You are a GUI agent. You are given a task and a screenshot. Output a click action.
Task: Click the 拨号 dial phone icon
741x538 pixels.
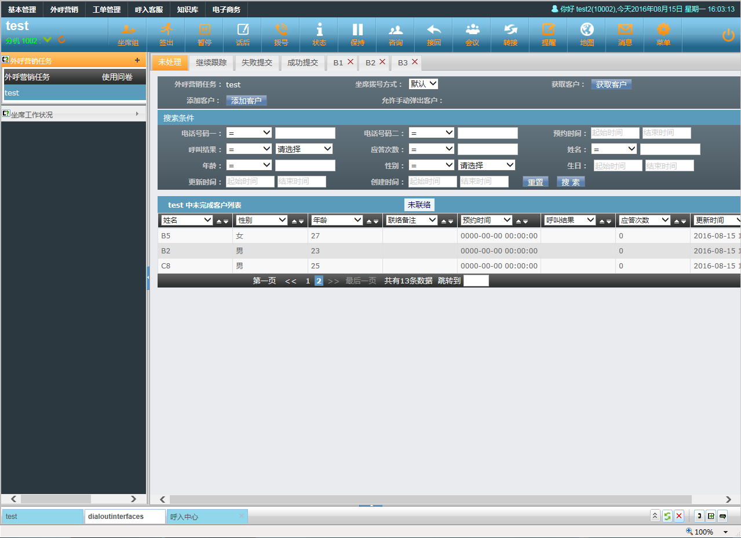(281, 30)
